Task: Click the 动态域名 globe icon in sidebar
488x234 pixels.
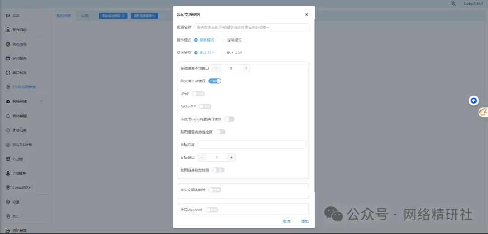Action: coord(8,44)
